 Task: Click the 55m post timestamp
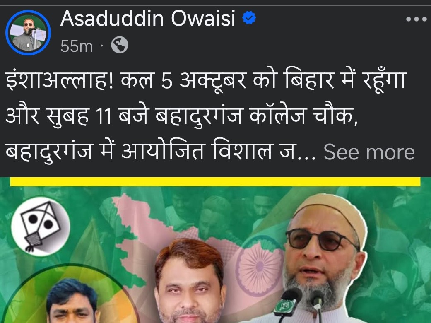point(77,46)
